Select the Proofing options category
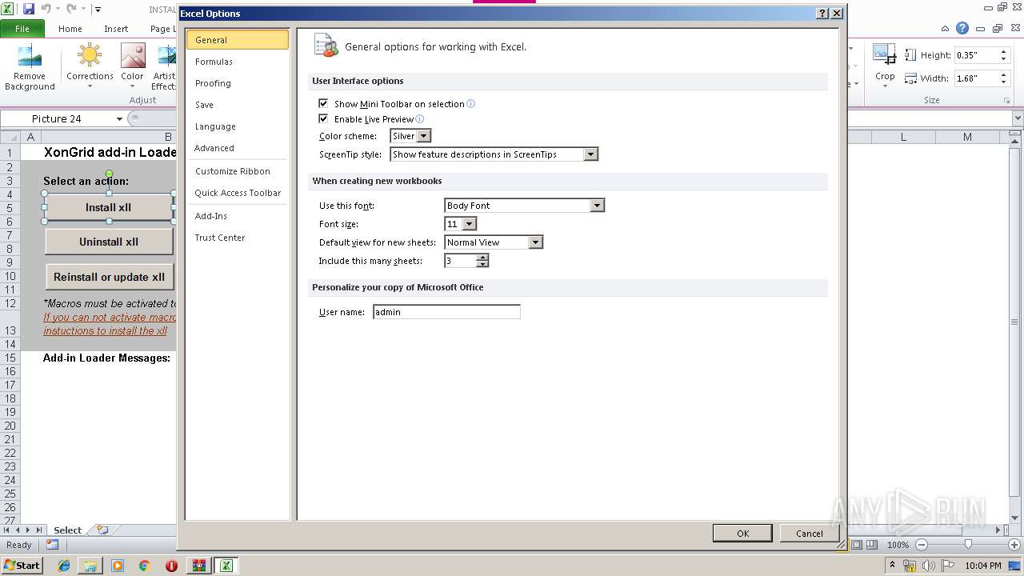This screenshot has width=1024, height=576. coord(237,83)
